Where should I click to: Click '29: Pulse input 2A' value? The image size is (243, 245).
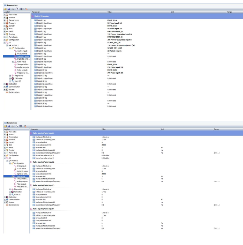tap(115, 67)
